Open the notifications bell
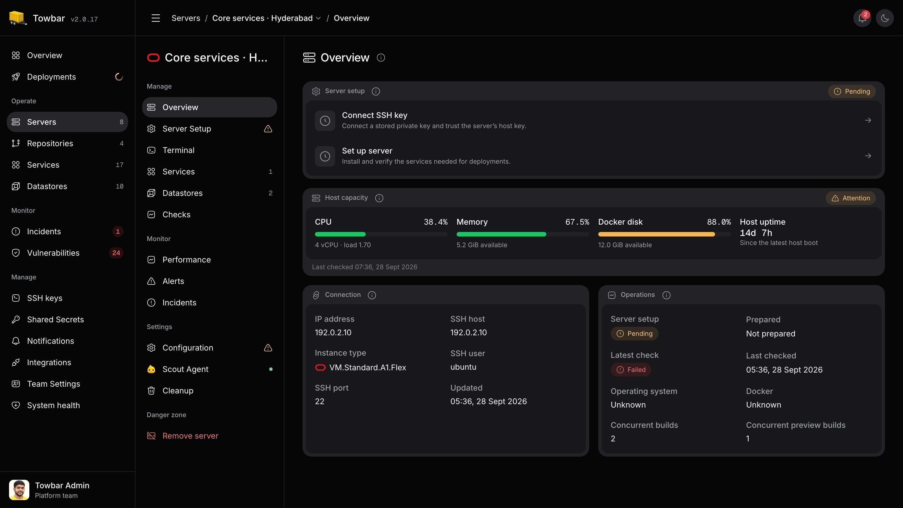This screenshot has height=508, width=903. pos(862,18)
